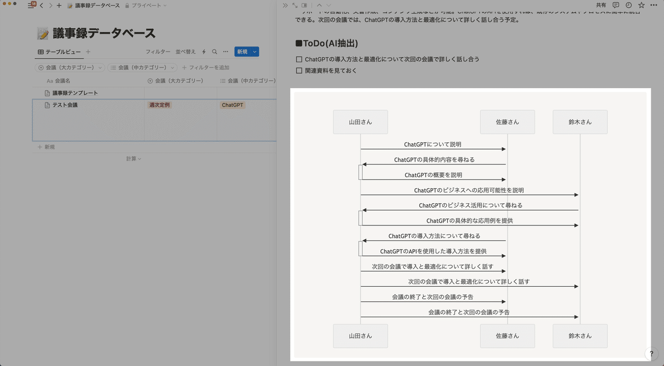The width and height of the screenshot is (664, 366).
Task: Open the 計算 calculation dropdown
Action: pos(133,159)
